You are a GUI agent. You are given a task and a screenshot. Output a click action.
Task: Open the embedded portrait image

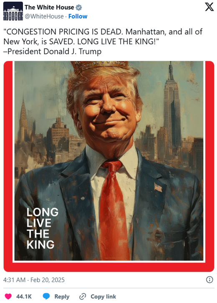109,166
